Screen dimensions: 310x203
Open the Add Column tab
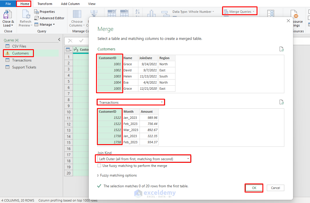70,4
